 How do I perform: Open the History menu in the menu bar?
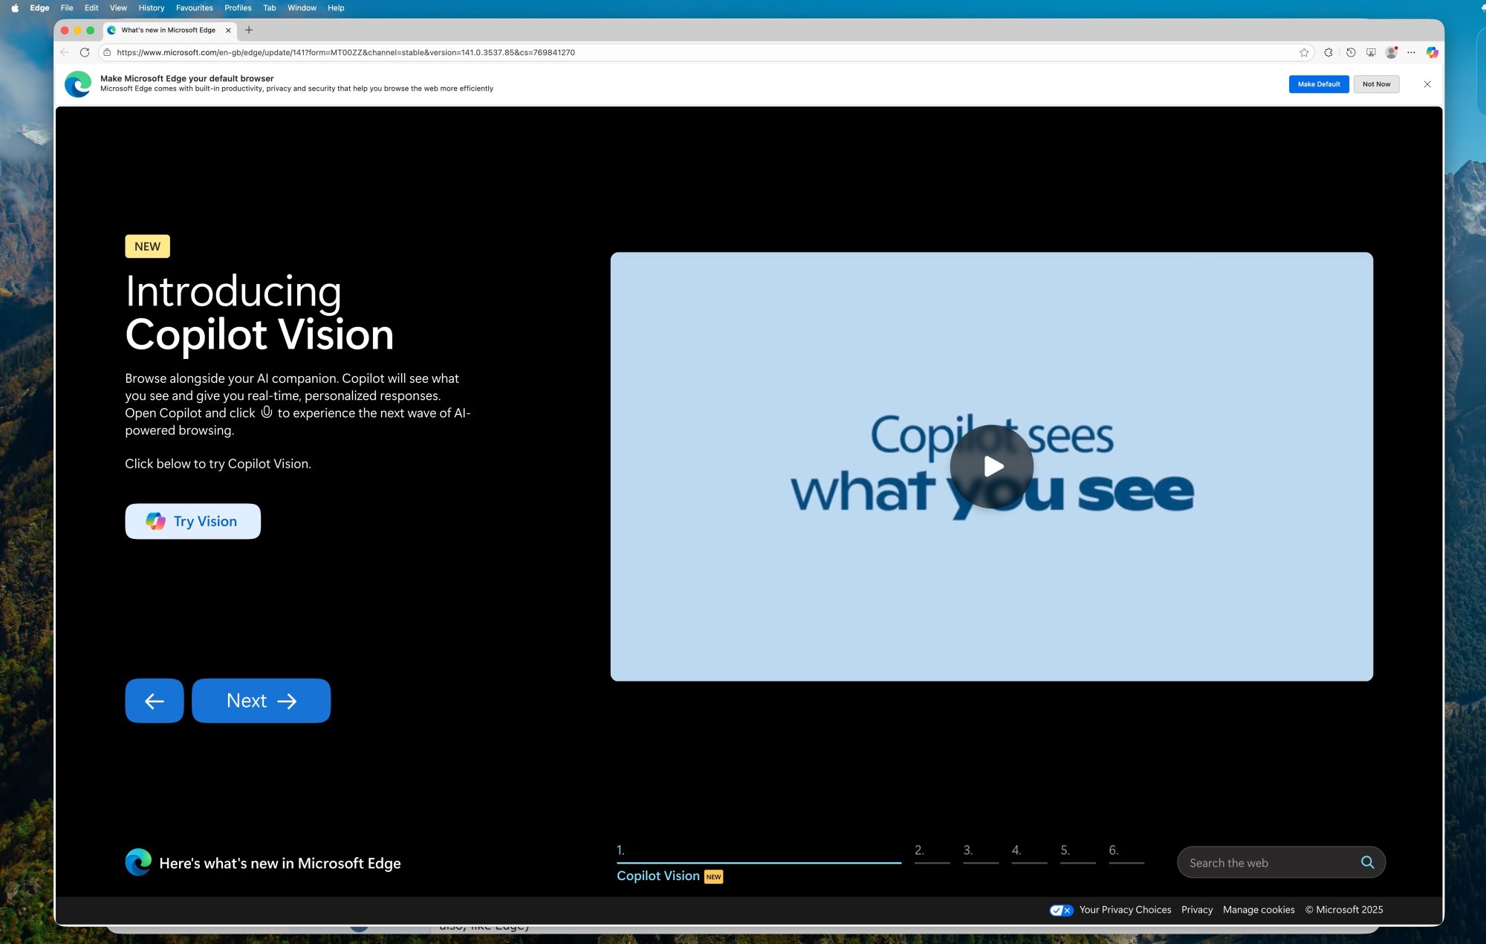click(x=151, y=8)
